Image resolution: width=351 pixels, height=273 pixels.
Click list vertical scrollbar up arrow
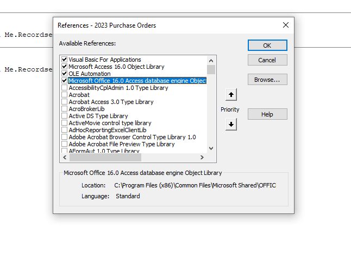(x=211, y=61)
